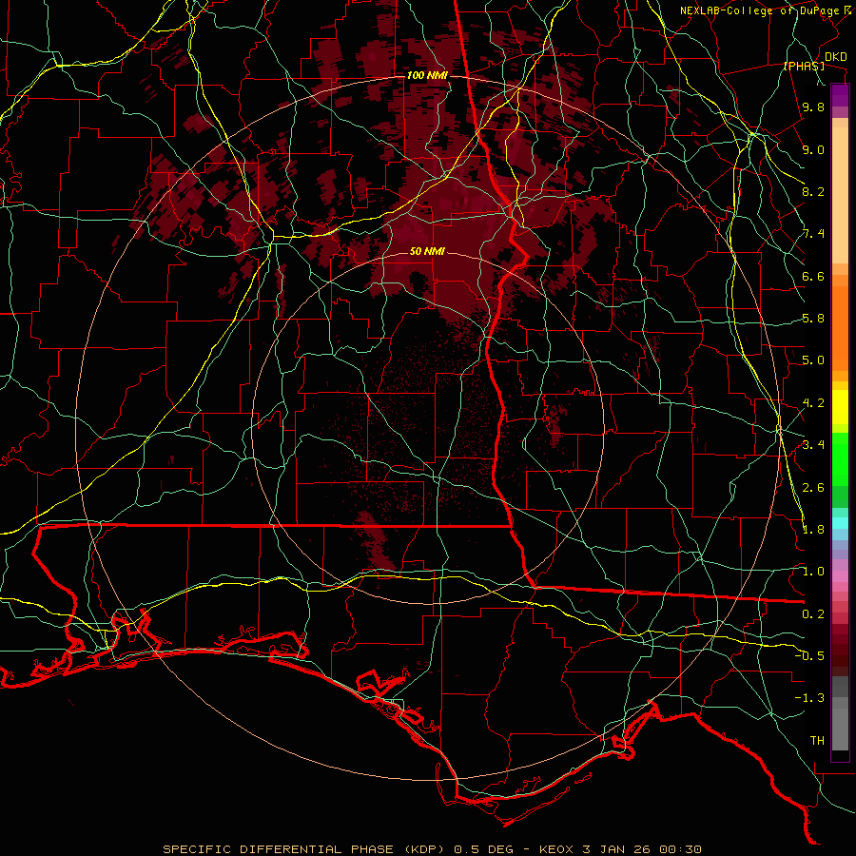Click the 9.0 value on the color scale

[x=813, y=149]
